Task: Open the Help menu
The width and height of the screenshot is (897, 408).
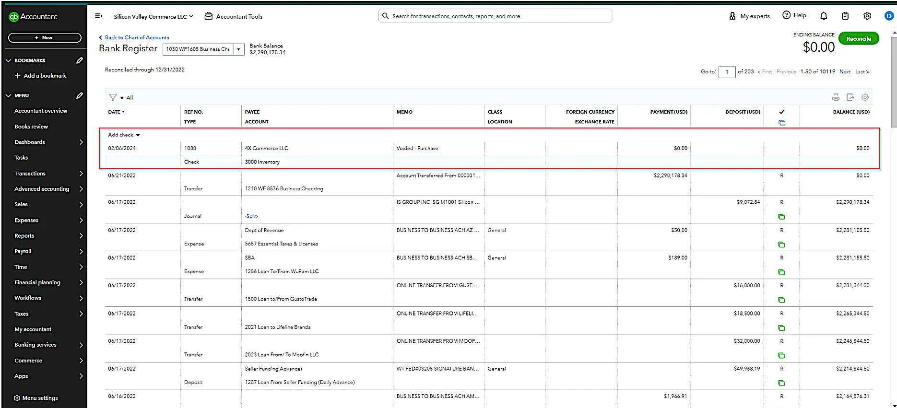Action: [x=794, y=15]
